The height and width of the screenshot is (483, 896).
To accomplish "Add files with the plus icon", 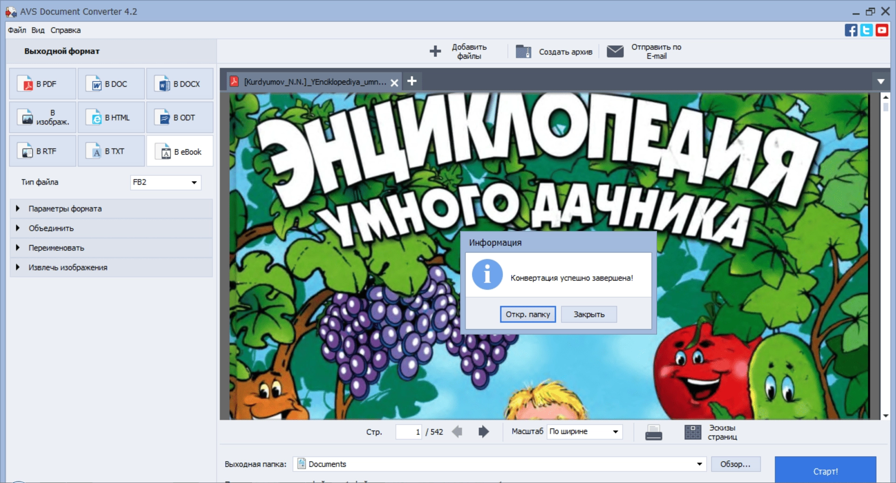I will click(x=435, y=51).
